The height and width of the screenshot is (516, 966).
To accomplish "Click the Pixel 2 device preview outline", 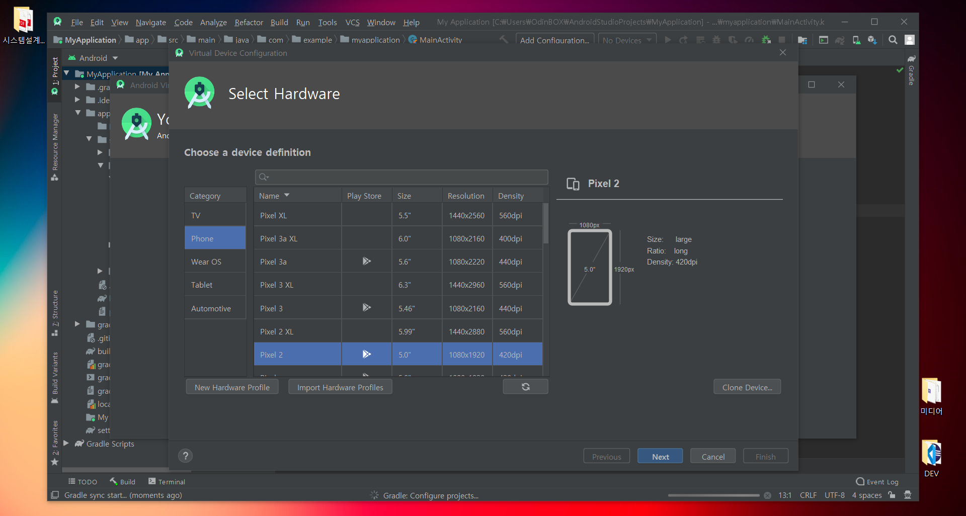I will [590, 267].
